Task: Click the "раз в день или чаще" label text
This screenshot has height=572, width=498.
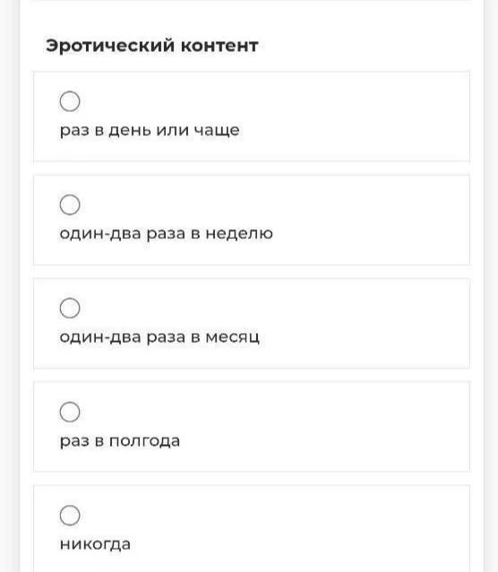Action: click(150, 130)
